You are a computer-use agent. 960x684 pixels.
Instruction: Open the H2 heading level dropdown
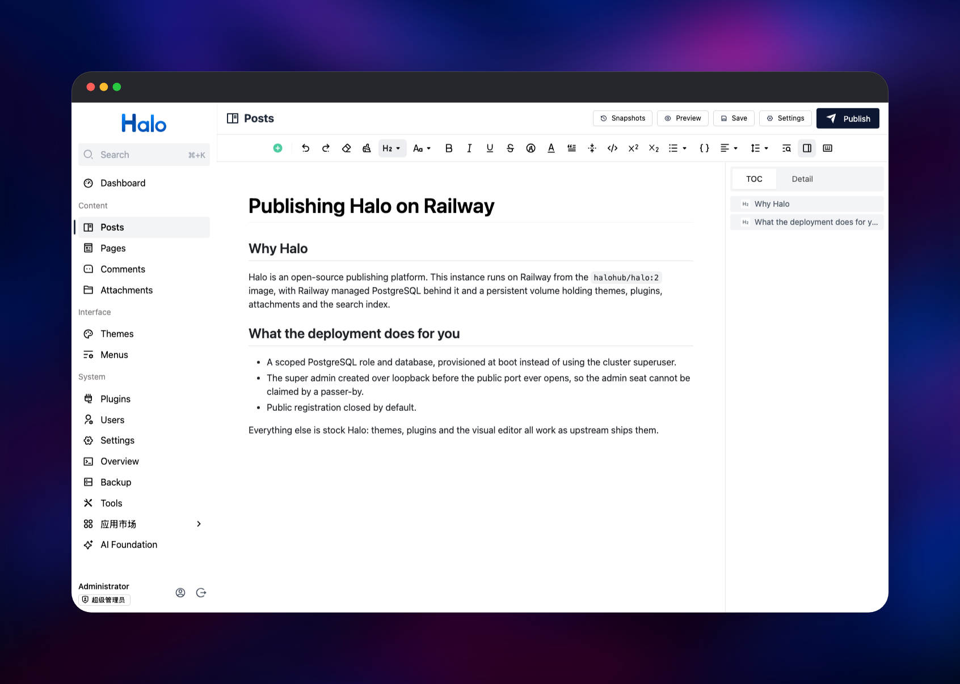pos(392,148)
